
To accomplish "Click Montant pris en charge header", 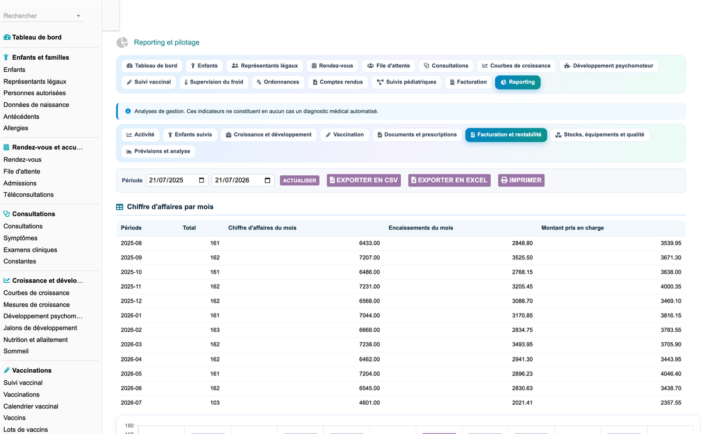I will coord(572,228).
